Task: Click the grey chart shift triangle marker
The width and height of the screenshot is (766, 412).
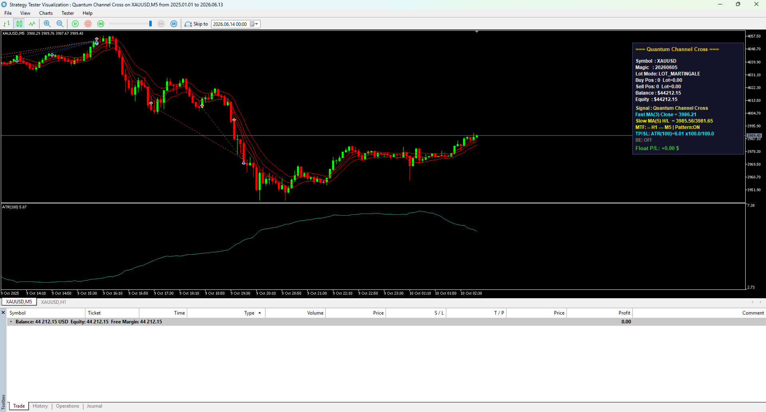Action: (x=477, y=32)
